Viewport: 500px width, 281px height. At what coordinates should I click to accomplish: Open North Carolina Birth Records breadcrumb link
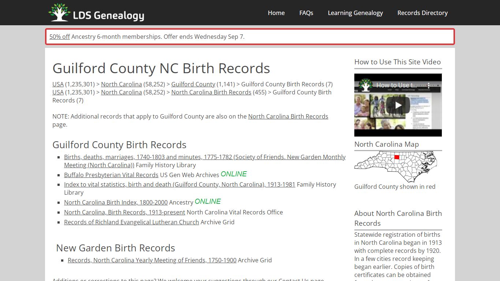click(x=211, y=92)
